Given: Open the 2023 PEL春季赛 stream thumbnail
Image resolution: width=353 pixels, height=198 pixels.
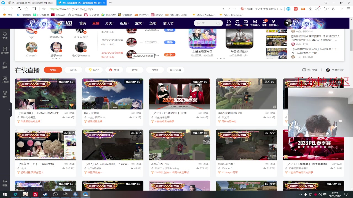Looking at the screenshot, I should pos(314,148).
